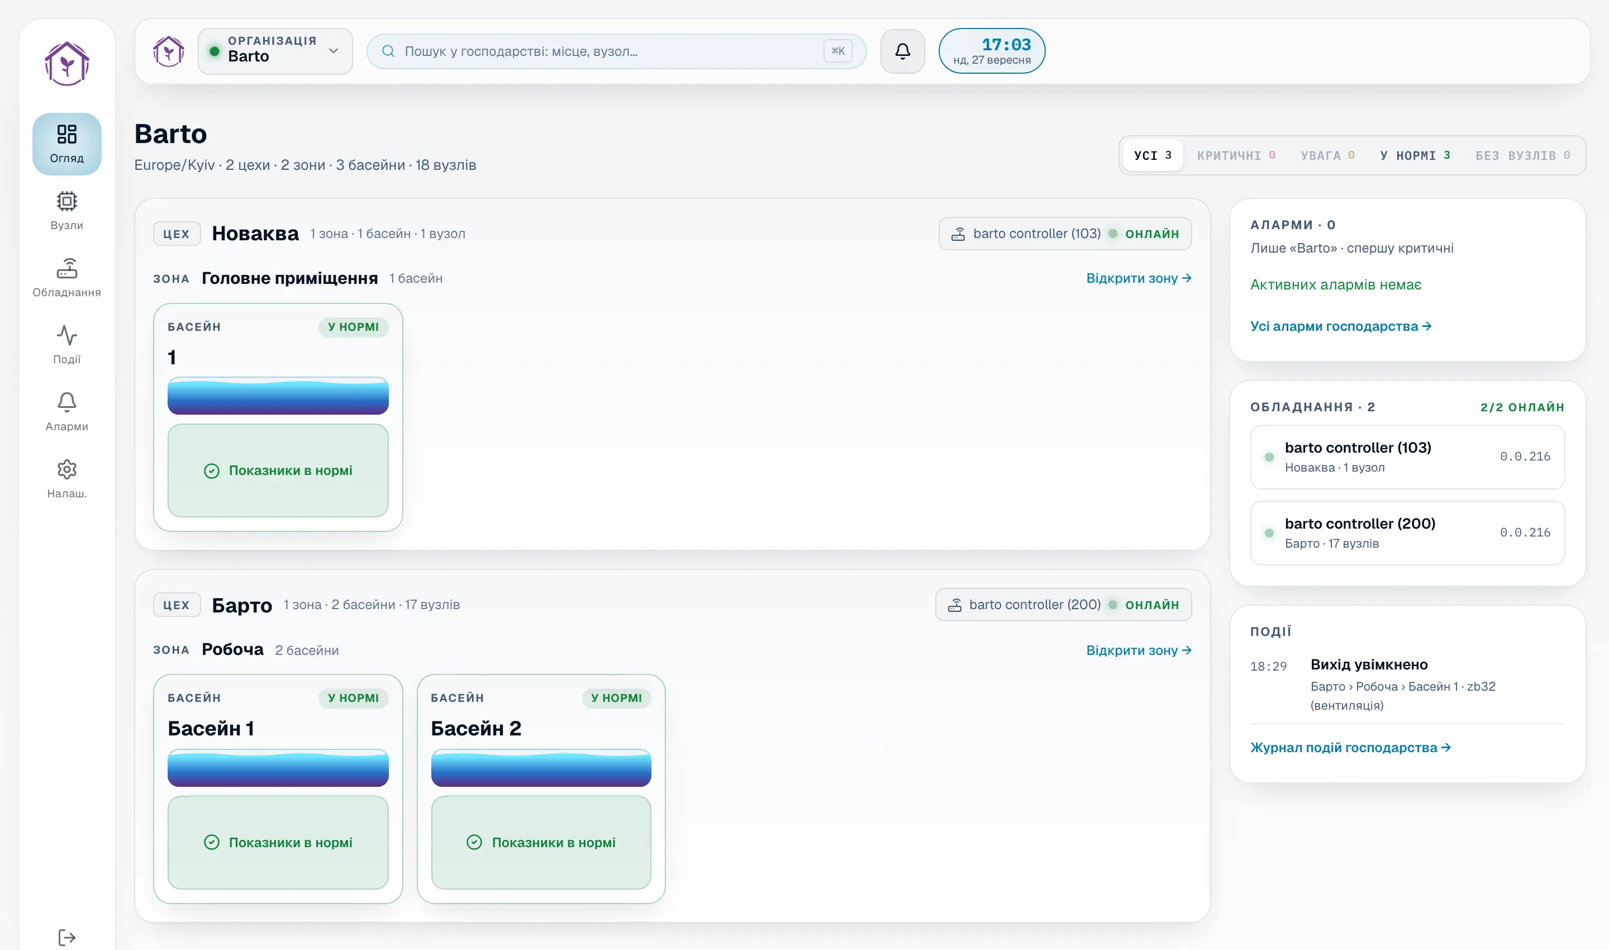The height and width of the screenshot is (950, 1609).
Task: Click barto controller (200) chip in Барто header
Action: point(1063,605)
